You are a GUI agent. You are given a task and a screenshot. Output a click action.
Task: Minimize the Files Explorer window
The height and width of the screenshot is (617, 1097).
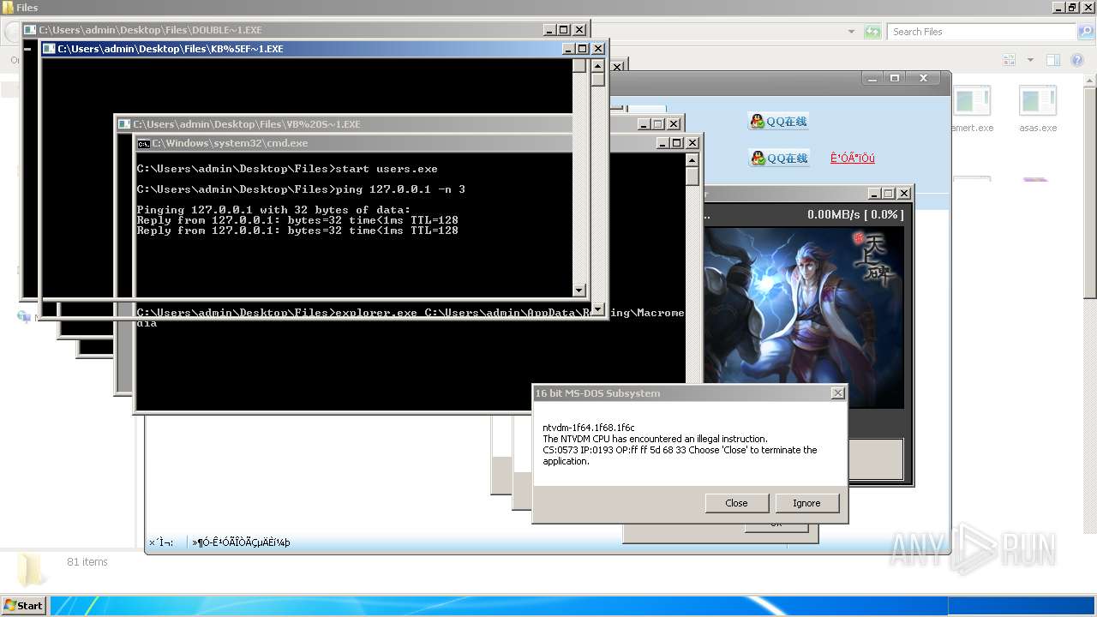(x=1058, y=8)
